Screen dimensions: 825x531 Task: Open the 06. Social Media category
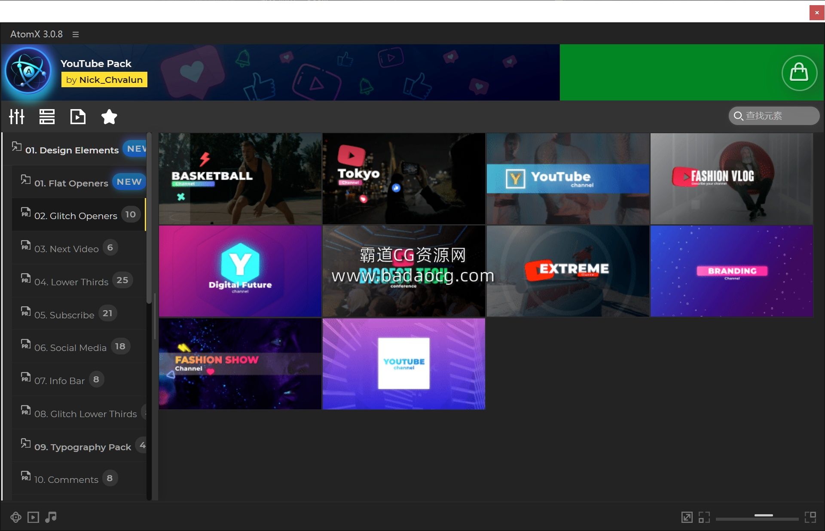point(79,347)
